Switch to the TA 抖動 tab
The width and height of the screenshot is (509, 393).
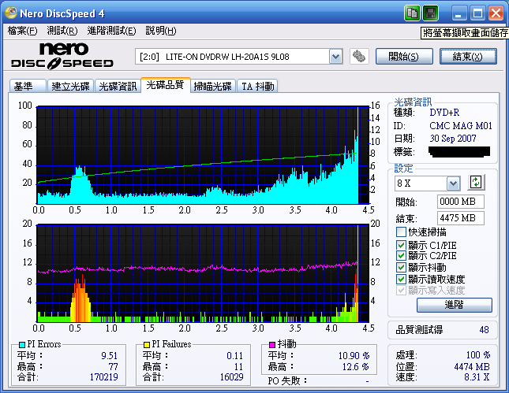[x=257, y=86]
